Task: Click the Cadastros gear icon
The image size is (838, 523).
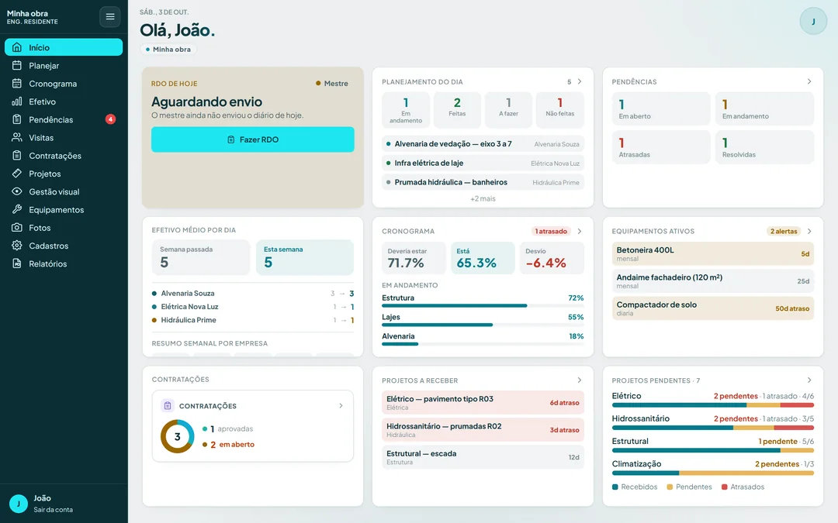Action: [x=17, y=246]
